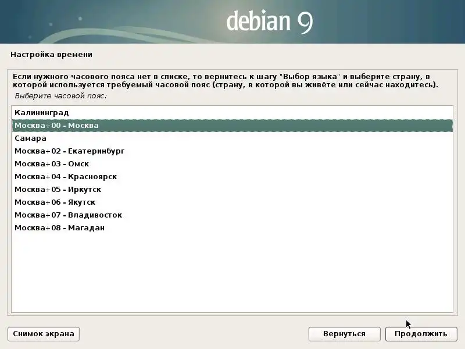
Task: Choose the Самара time zone
Action: click(232, 138)
